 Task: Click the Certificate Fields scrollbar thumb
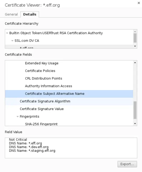pos(135,110)
